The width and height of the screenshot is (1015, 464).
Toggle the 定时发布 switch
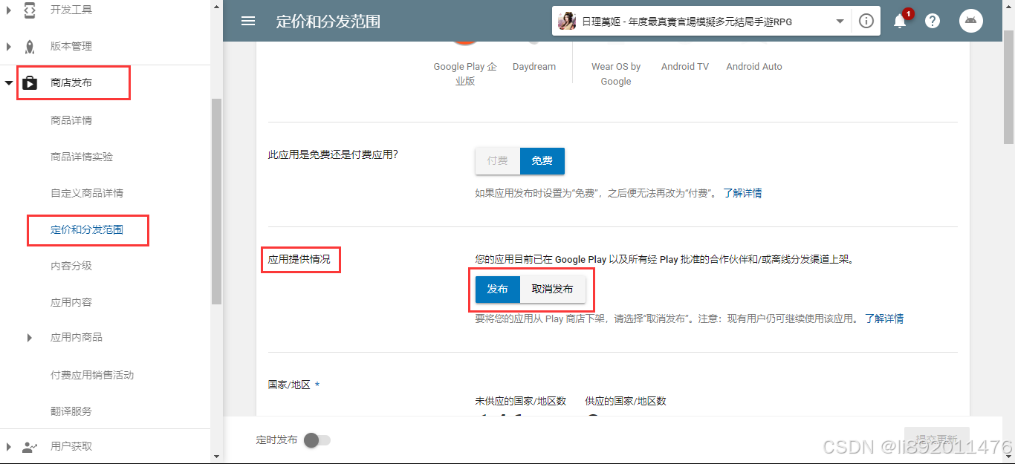(x=317, y=440)
